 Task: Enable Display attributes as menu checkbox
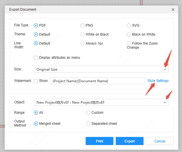coord(36,58)
